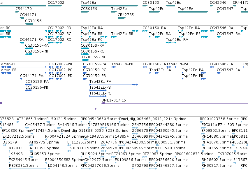Select the CR44170 gene feature
The height and width of the screenshot is (170, 248).
click(17, 12)
